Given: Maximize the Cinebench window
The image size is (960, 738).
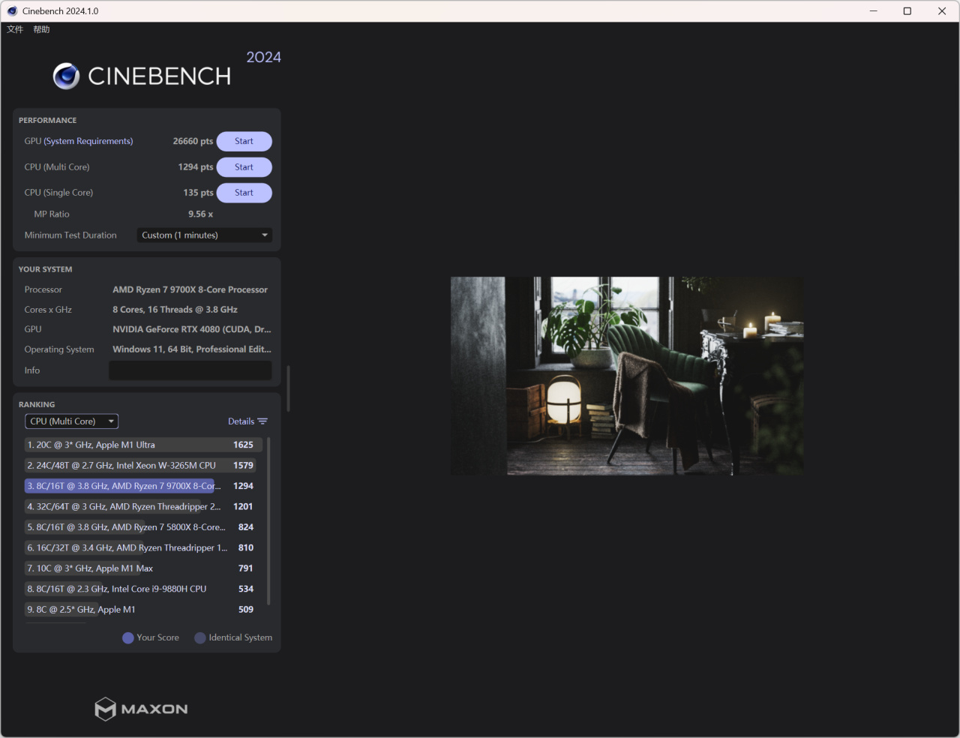Looking at the screenshot, I should point(907,11).
